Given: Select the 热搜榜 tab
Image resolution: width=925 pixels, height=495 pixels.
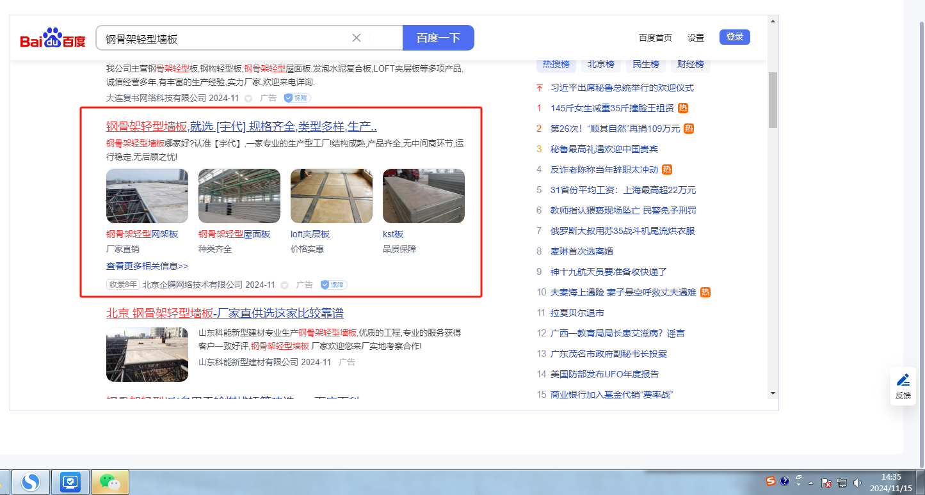Looking at the screenshot, I should pyautogui.click(x=556, y=64).
